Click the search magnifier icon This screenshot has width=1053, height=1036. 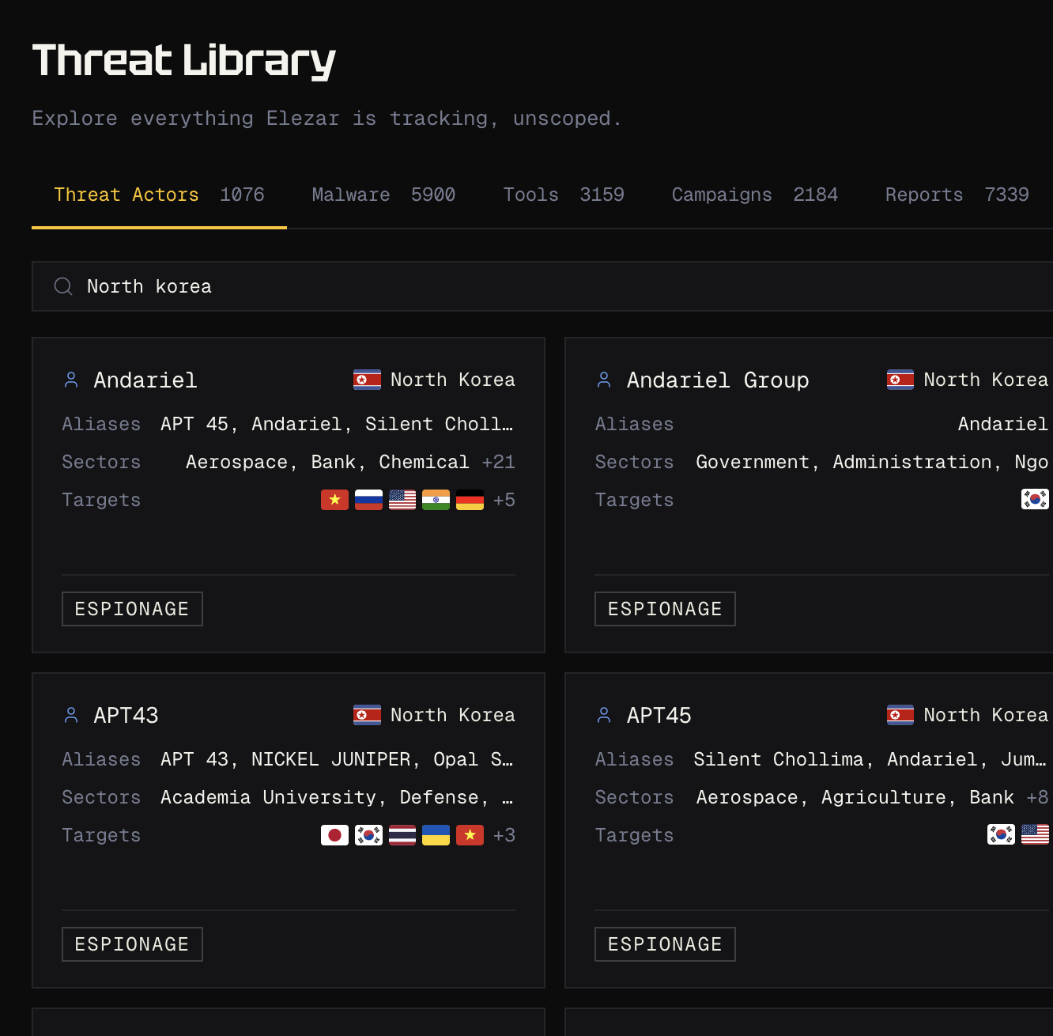point(63,286)
